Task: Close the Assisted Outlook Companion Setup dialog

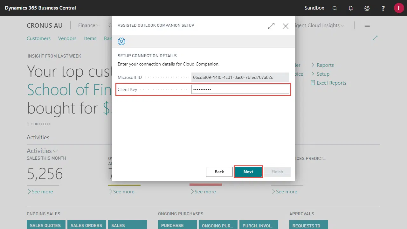Action: tap(286, 26)
